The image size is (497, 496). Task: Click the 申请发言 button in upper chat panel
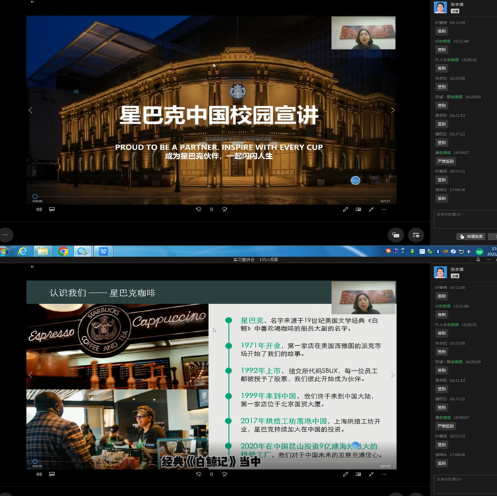472,237
